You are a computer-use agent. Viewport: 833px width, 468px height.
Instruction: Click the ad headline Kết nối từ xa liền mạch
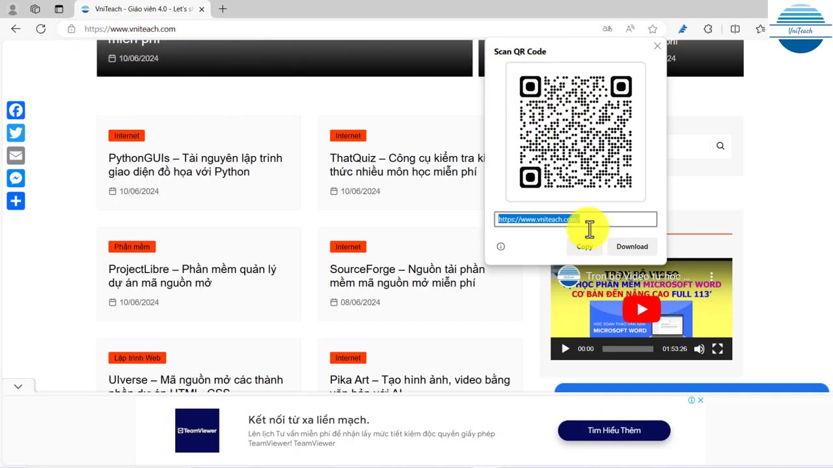click(308, 420)
